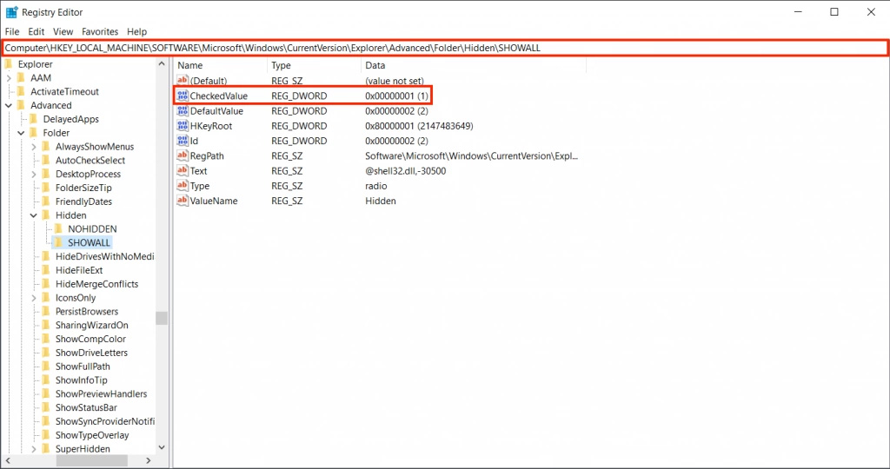The height and width of the screenshot is (469, 890).
Task: Click the (value not set) data cell
Action: pyautogui.click(x=395, y=81)
